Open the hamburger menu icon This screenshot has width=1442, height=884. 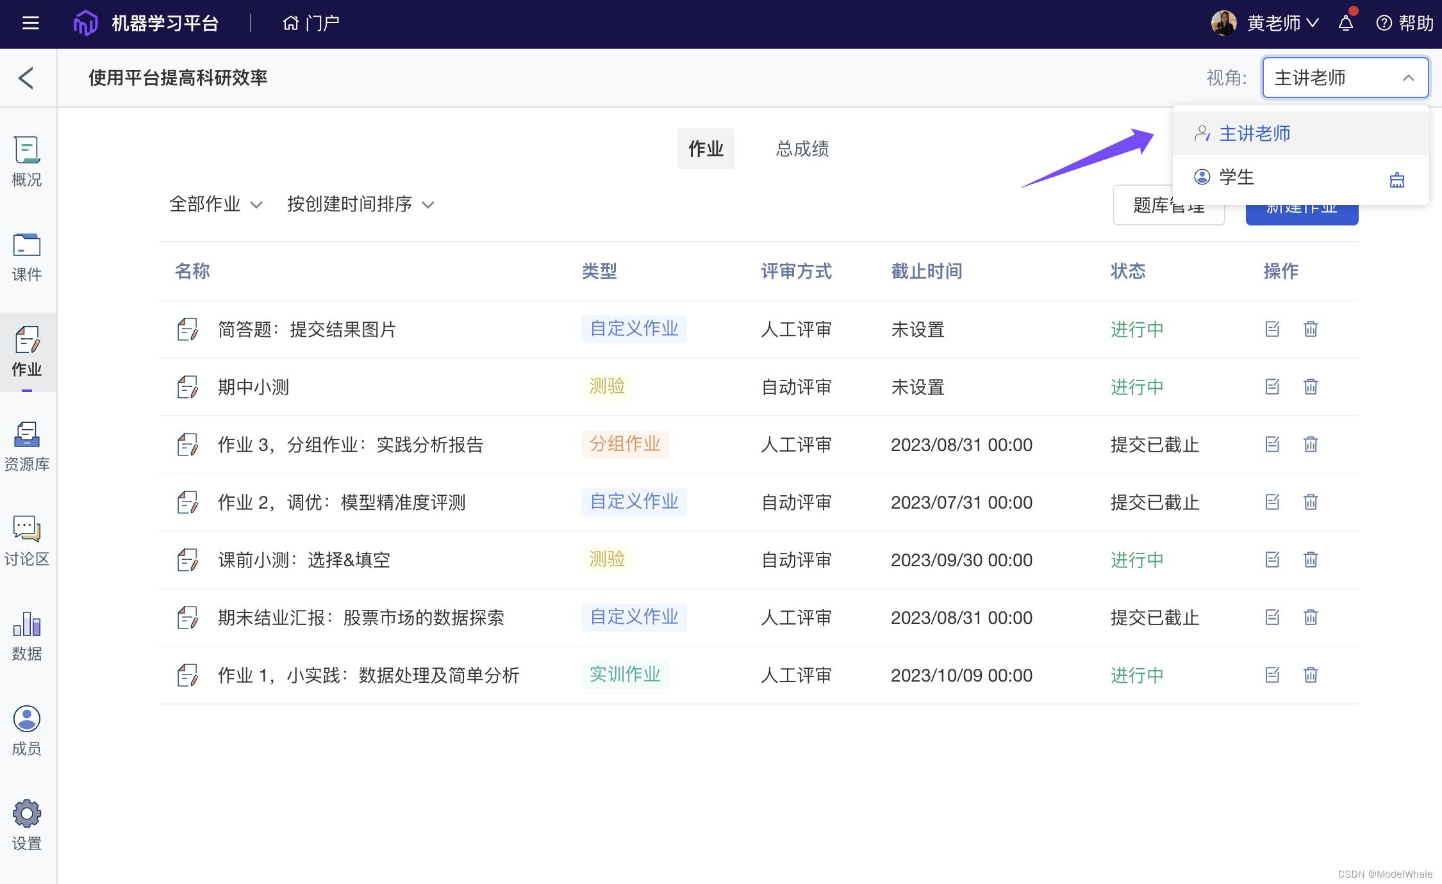pyautogui.click(x=30, y=24)
